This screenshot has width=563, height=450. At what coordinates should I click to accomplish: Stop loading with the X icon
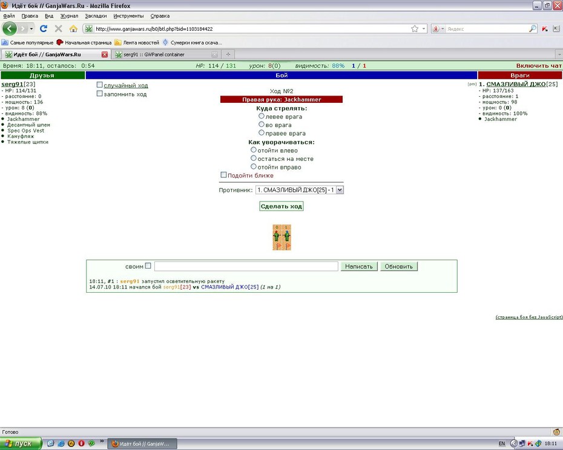(58, 28)
